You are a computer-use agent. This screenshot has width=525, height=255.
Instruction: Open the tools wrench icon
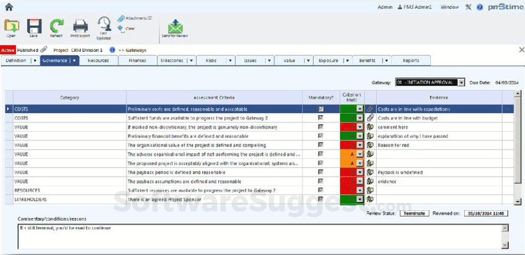pyautogui.click(x=469, y=7)
